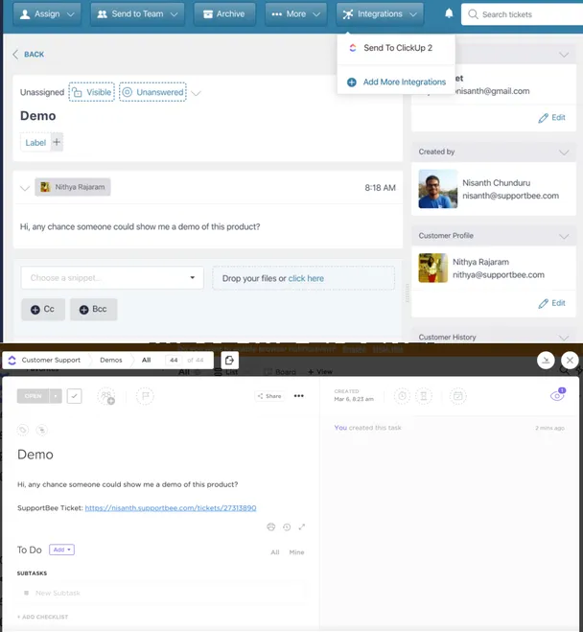Open the Customer Support breadcrumb
Viewport: 583px width, 632px height.
(51, 360)
